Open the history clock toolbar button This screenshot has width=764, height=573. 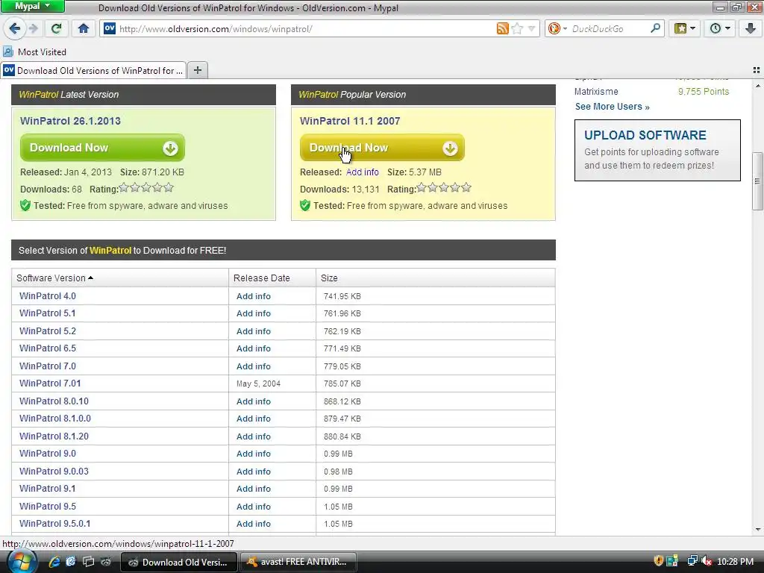[x=720, y=28]
